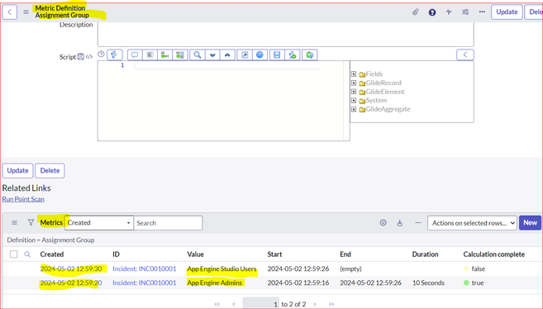Toggle full screen script editor icon
The height and width of the screenshot is (309, 543).
click(245, 55)
